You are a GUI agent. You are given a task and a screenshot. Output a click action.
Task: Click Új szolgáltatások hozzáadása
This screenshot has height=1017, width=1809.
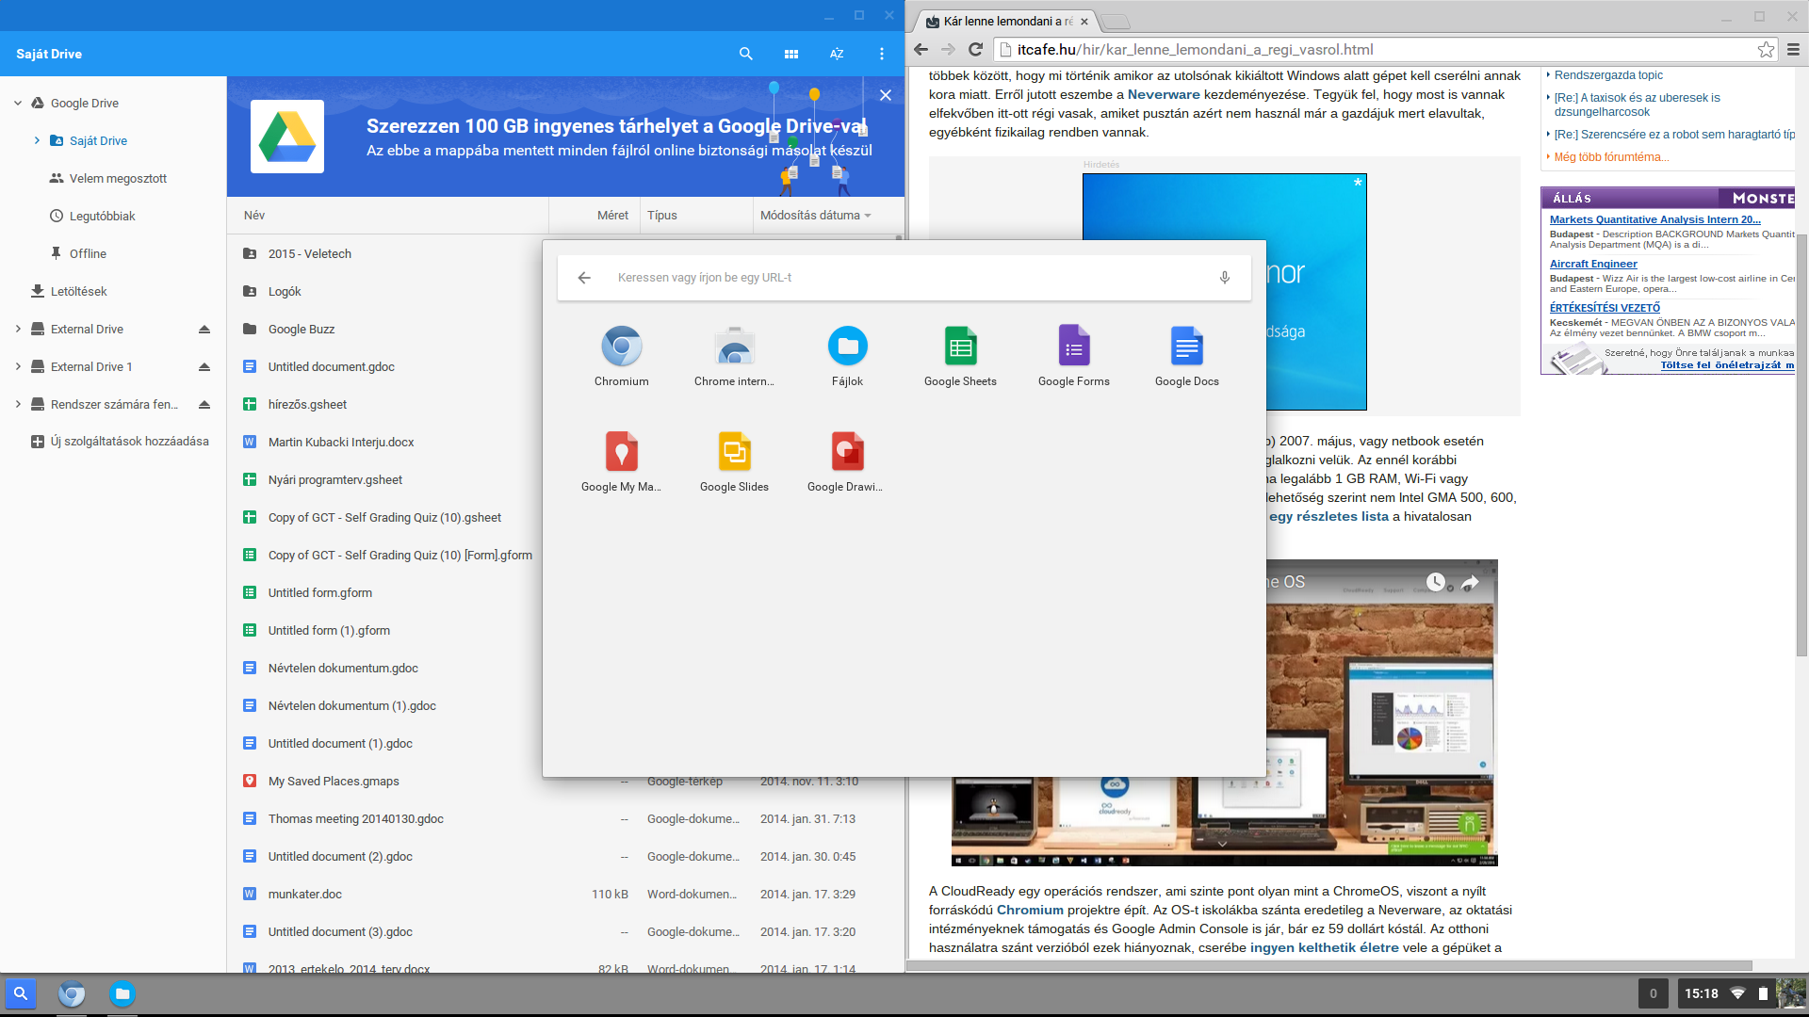point(120,441)
